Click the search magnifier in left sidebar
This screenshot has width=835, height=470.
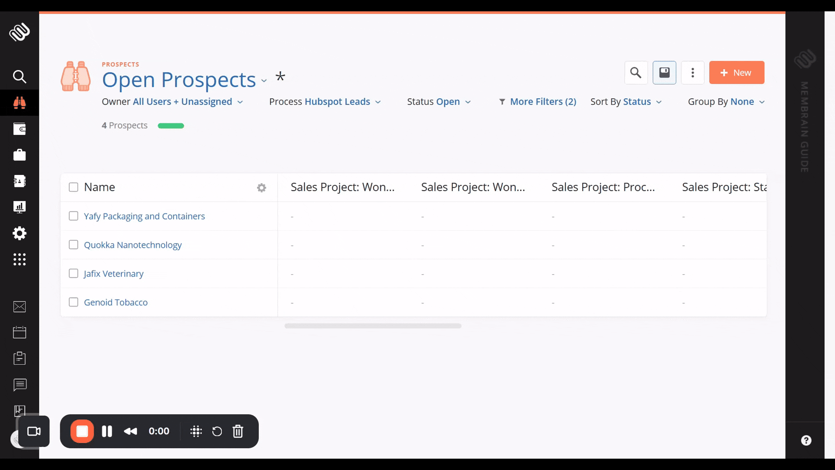click(19, 77)
